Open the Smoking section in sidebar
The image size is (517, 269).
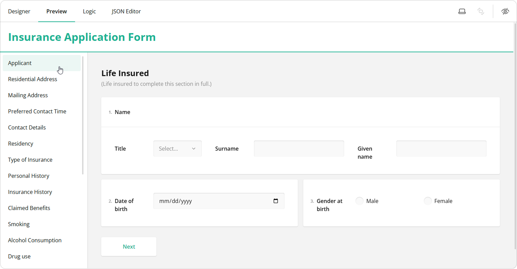(x=19, y=224)
